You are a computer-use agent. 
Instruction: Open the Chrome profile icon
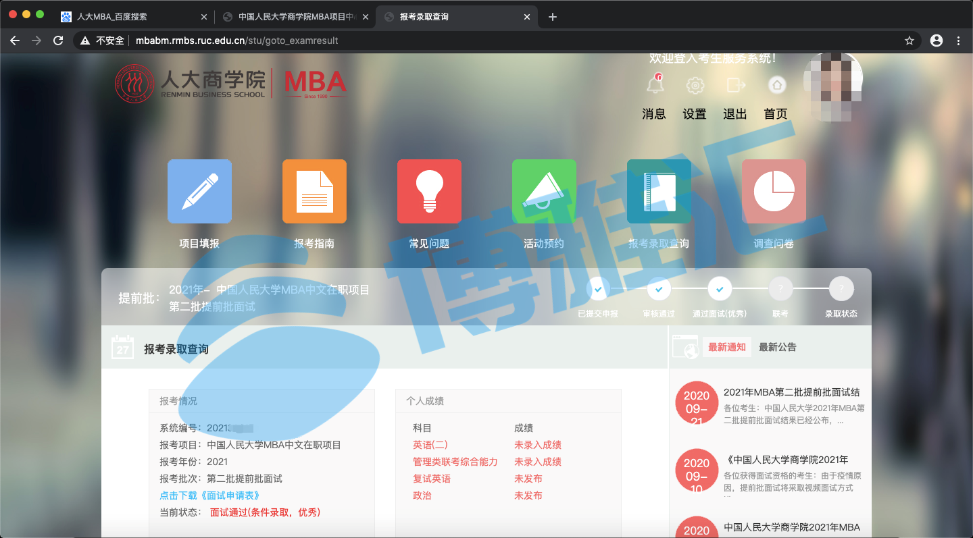pos(937,41)
